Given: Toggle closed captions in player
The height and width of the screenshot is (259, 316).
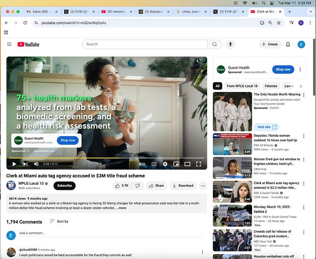Looking at the screenshot, I should [154, 164].
